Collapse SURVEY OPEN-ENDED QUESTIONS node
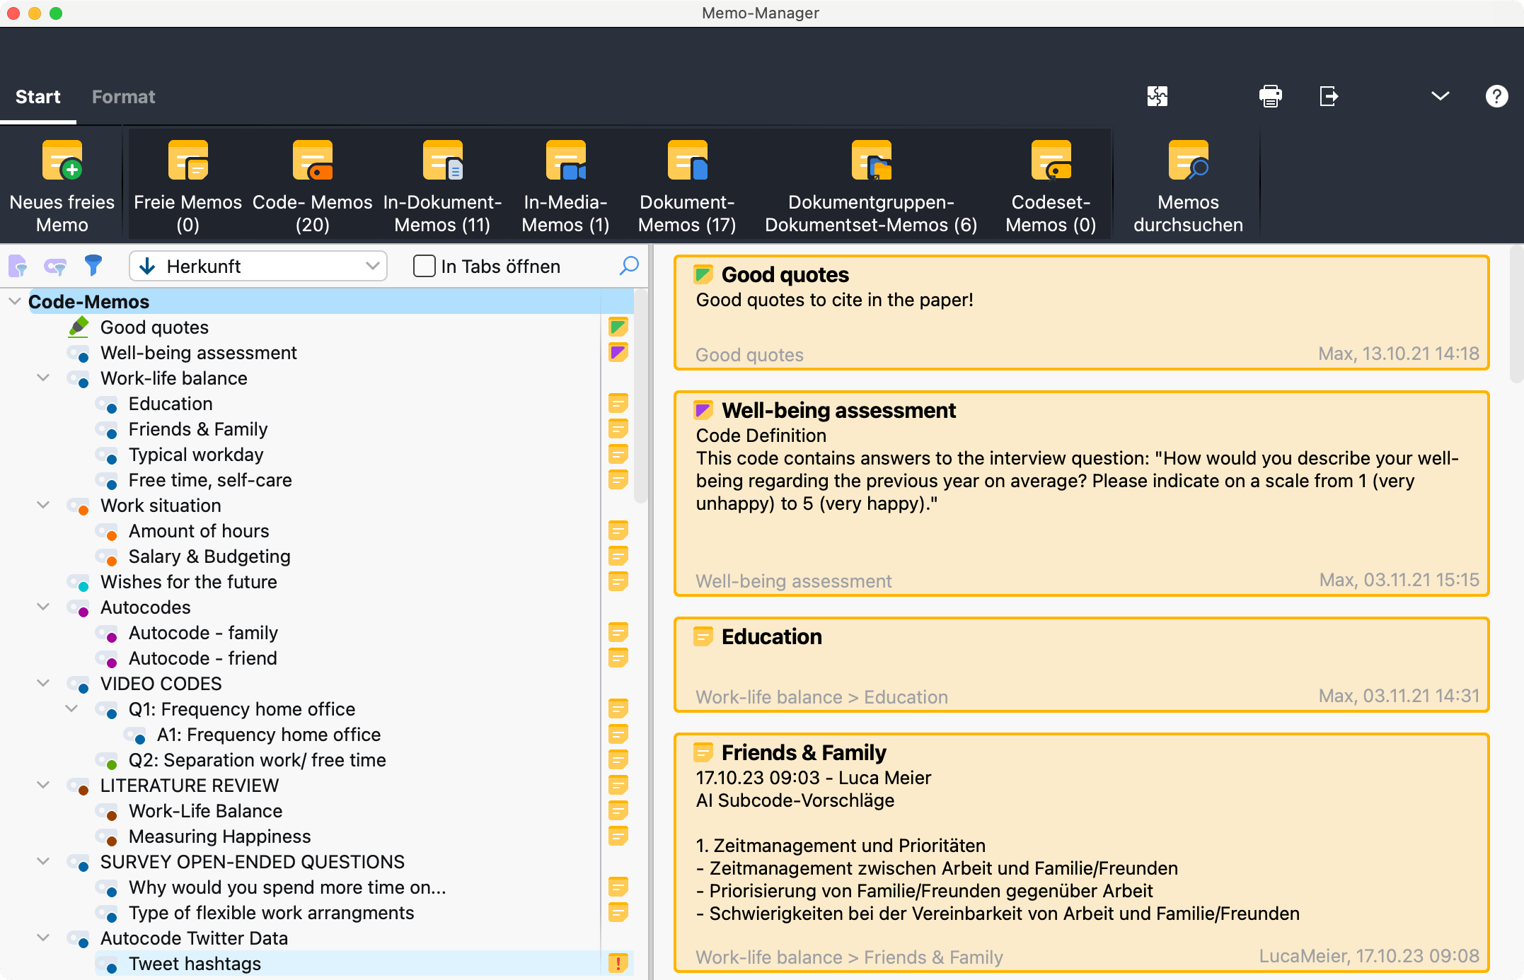 (x=43, y=861)
